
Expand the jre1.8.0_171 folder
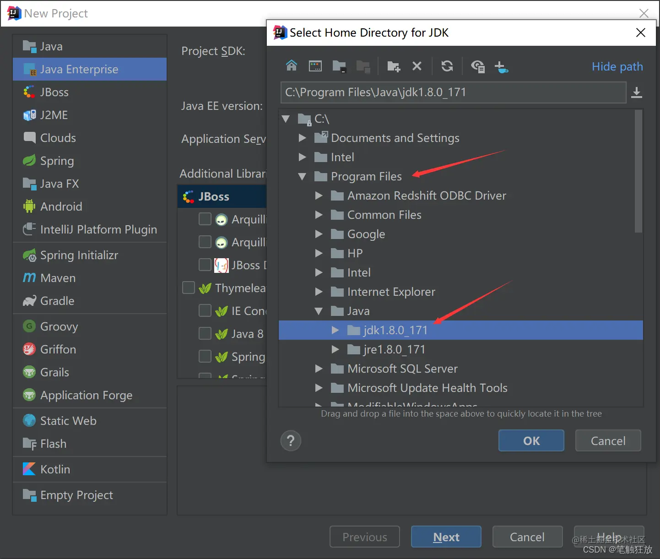pyautogui.click(x=335, y=349)
